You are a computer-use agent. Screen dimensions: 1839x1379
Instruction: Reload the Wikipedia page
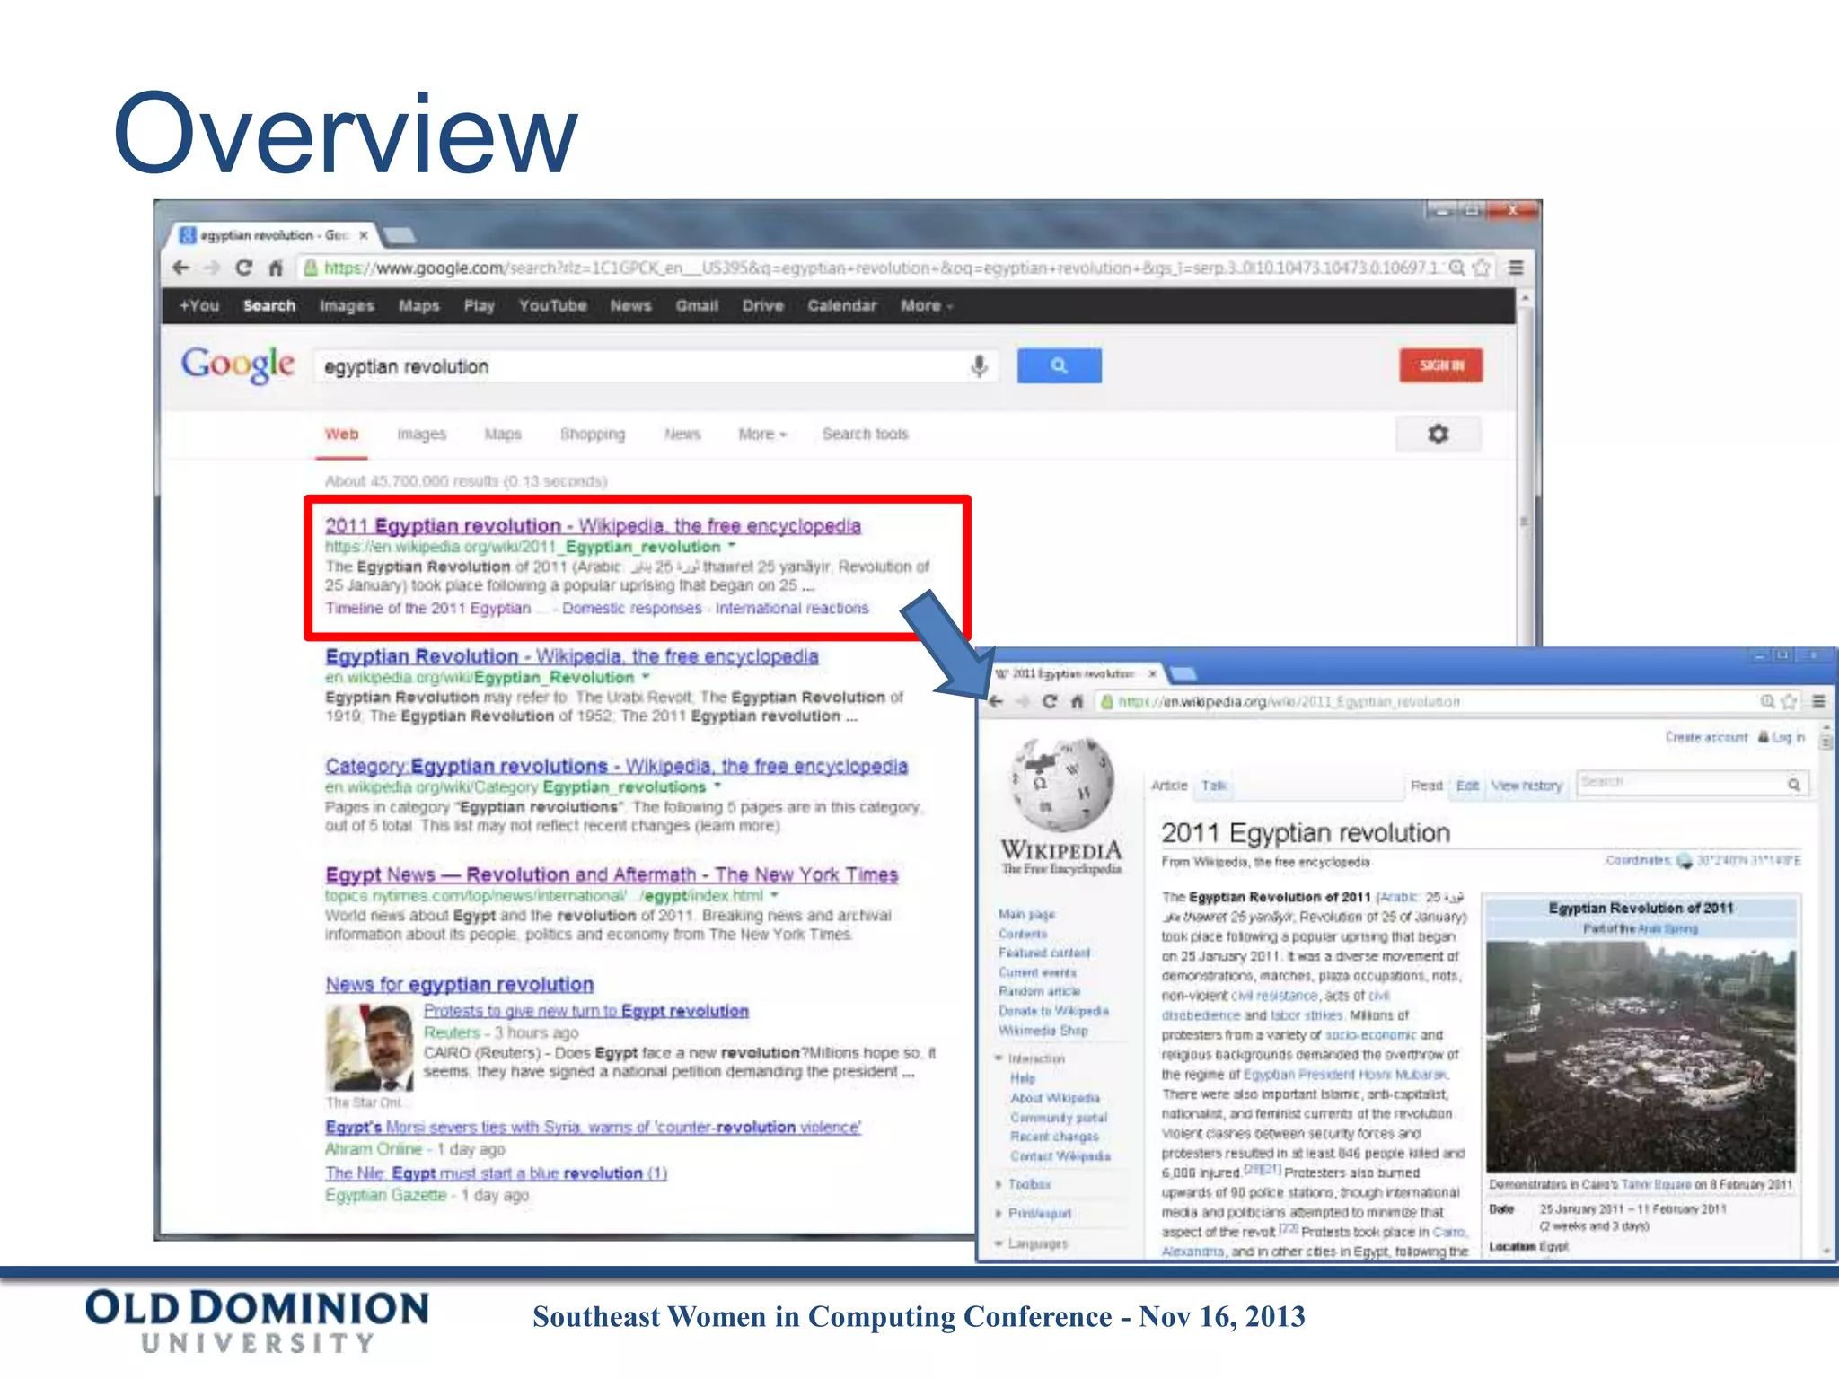[1049, 701]
